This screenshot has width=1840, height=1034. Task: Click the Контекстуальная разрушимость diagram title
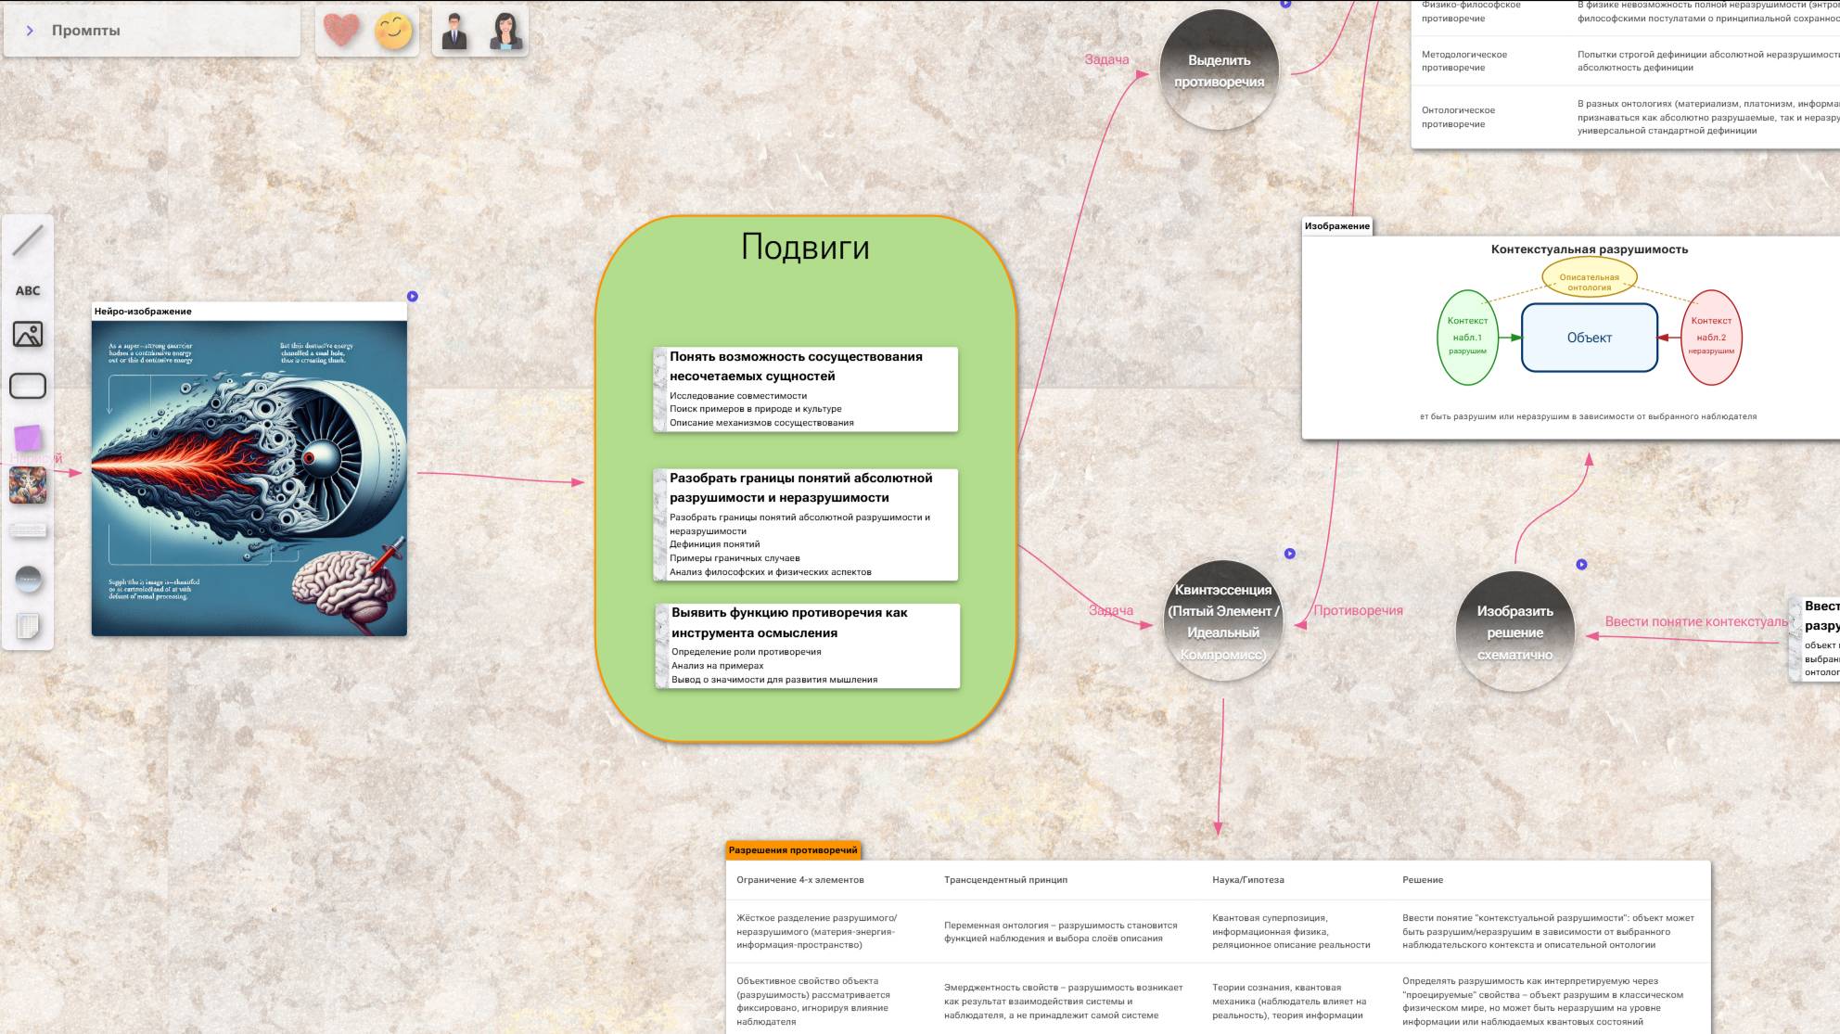[x=1589, y=249]
